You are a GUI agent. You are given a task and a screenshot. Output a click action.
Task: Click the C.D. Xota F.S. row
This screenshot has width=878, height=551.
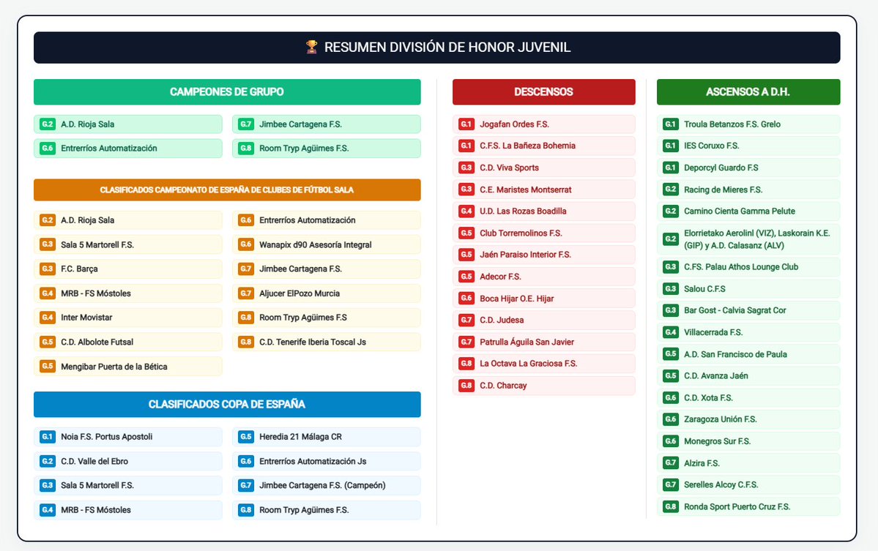click(748, 398)
